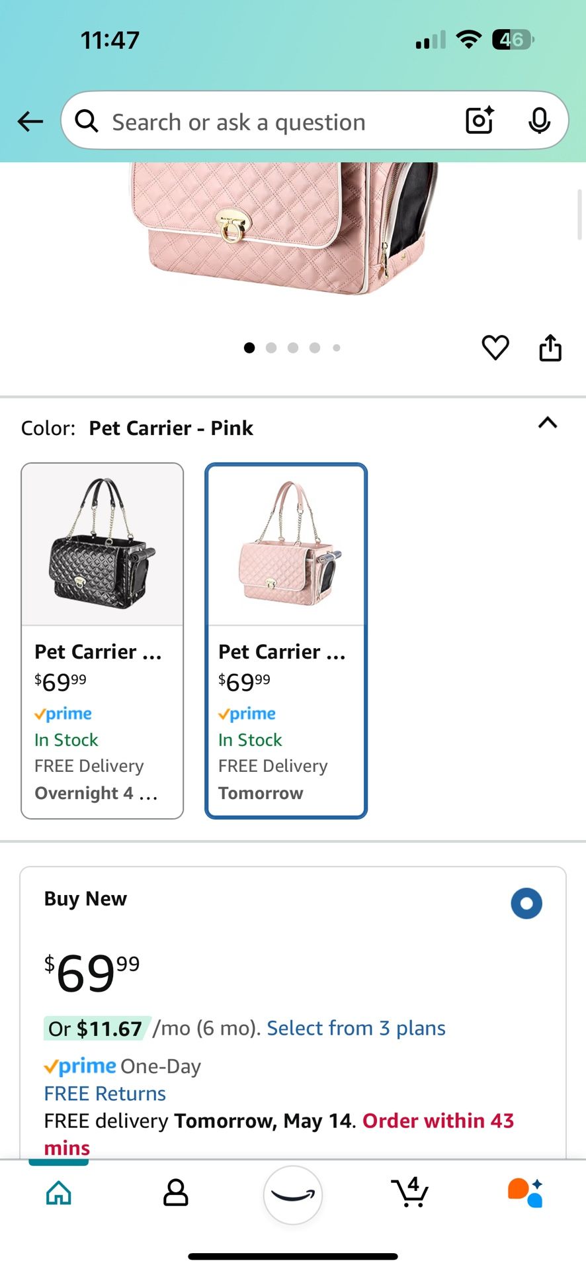
Task: Tap the FREE Returns link
Action: [105, 1094]
